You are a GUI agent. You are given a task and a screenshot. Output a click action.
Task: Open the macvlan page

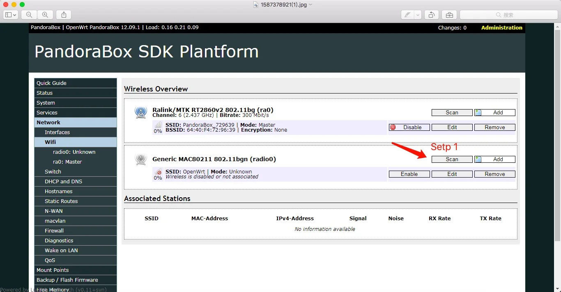[76, 221]
